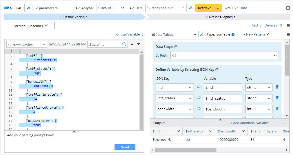Jump to previous search result arrow
Image resolution: width=293 pixels, height=155 pixels.
pos(132,45)
